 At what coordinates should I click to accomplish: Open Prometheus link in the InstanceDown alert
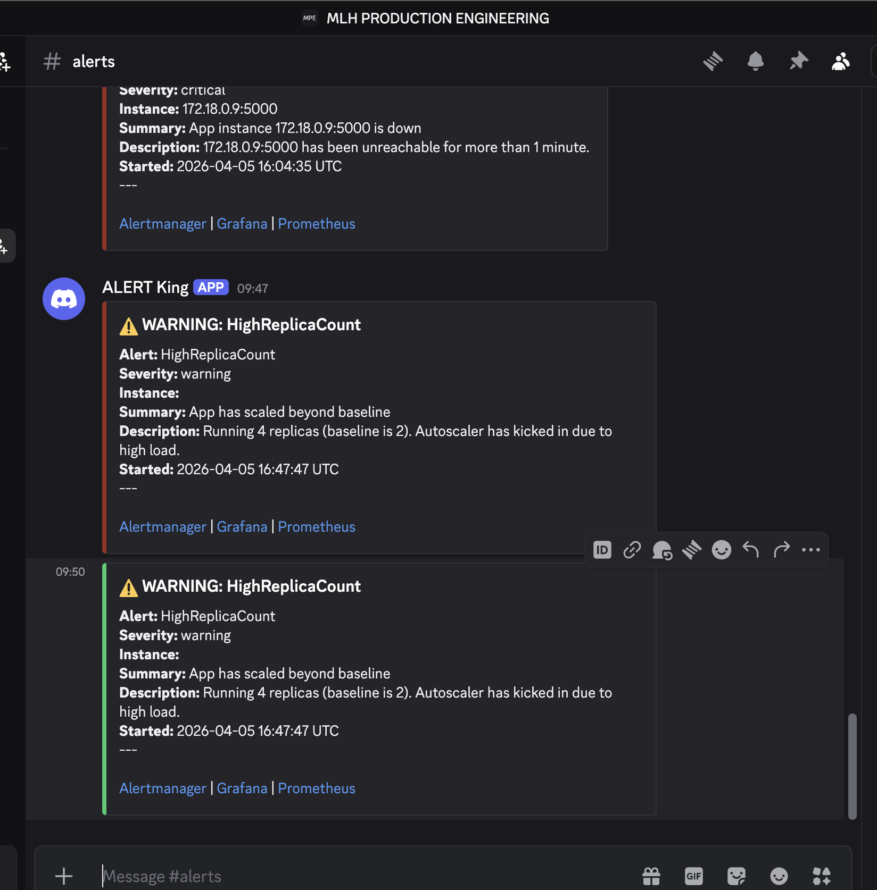pyautogui.click(x=317, y=224)
